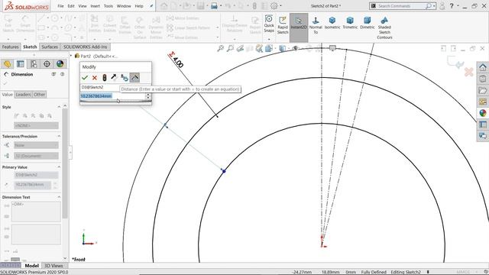Click the Options gear icon in the title bar
The width and height of the screenshot is (489, 275).
point(274,5)
